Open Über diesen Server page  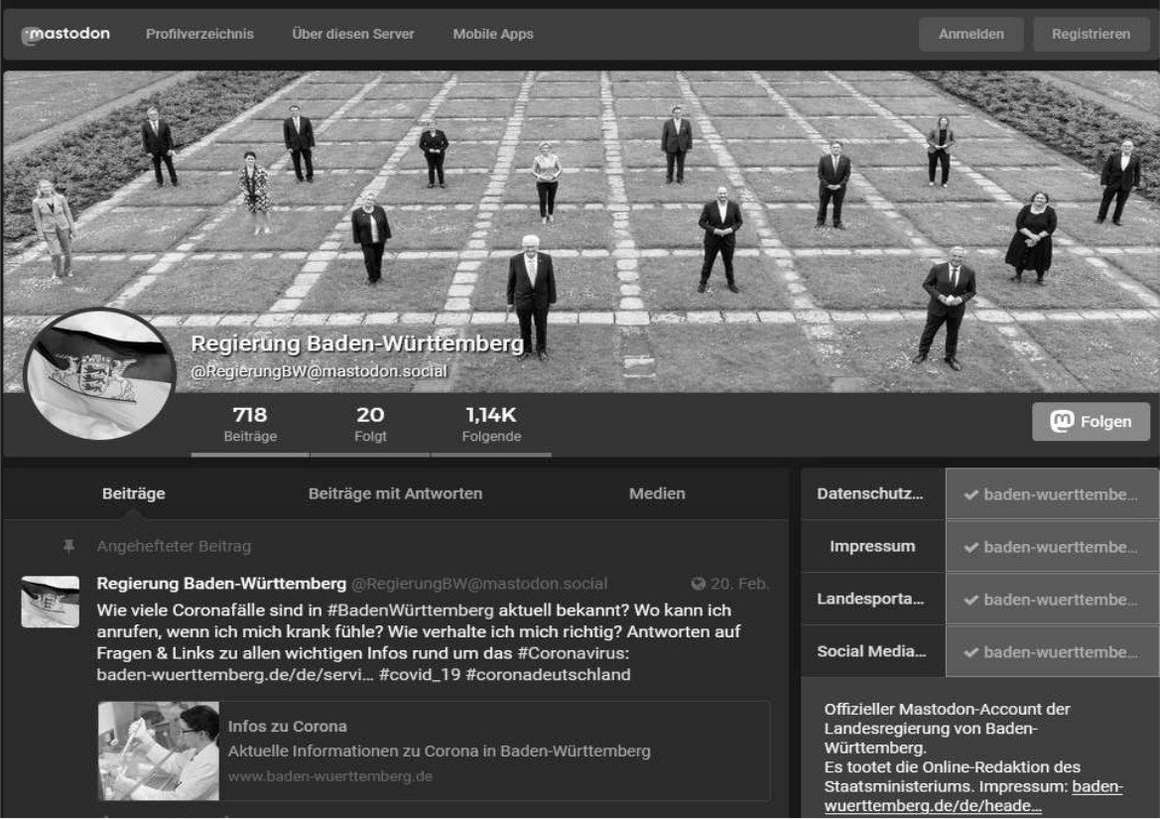353,34
